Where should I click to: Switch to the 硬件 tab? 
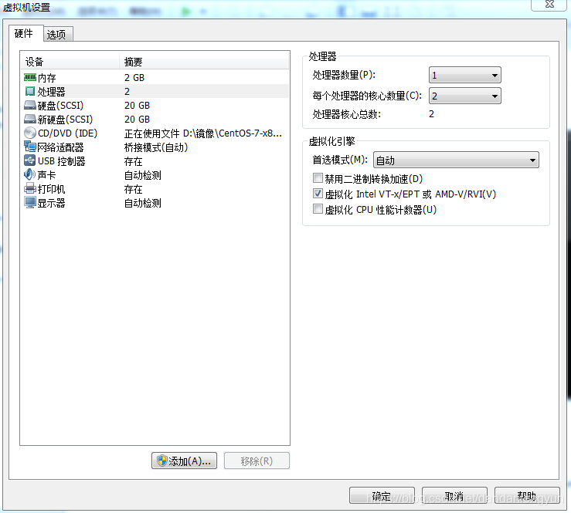click(x=24, y=33)
